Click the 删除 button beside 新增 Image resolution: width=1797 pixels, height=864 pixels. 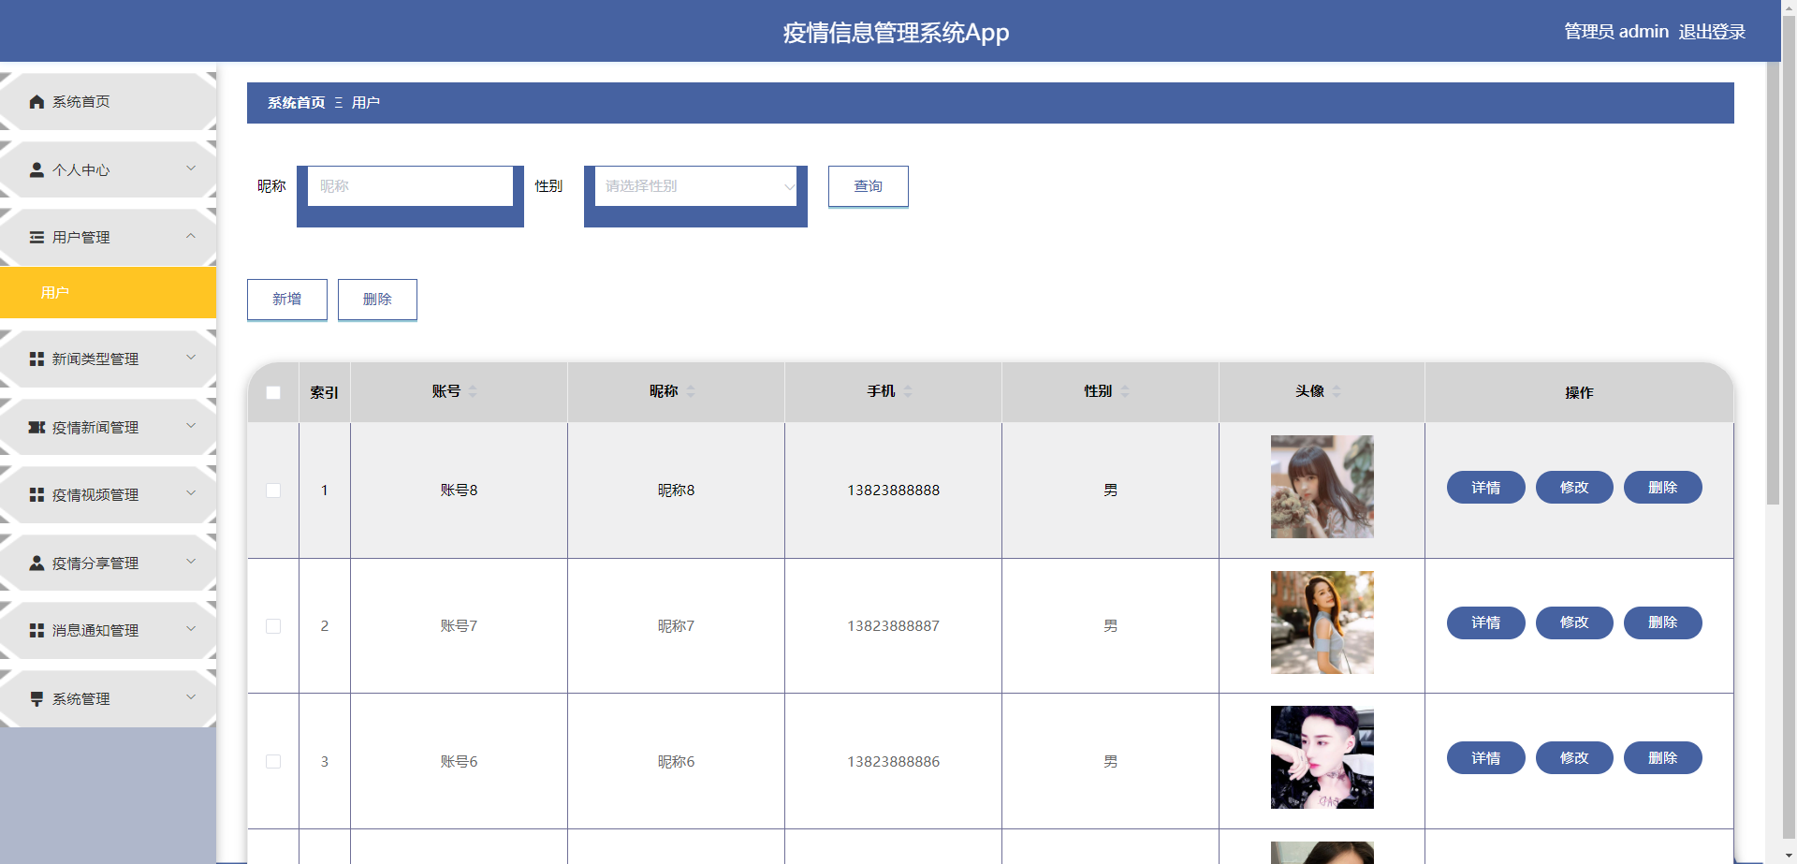[x=377, y=300]
